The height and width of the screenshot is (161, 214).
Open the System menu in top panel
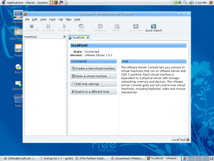point(42,3)
